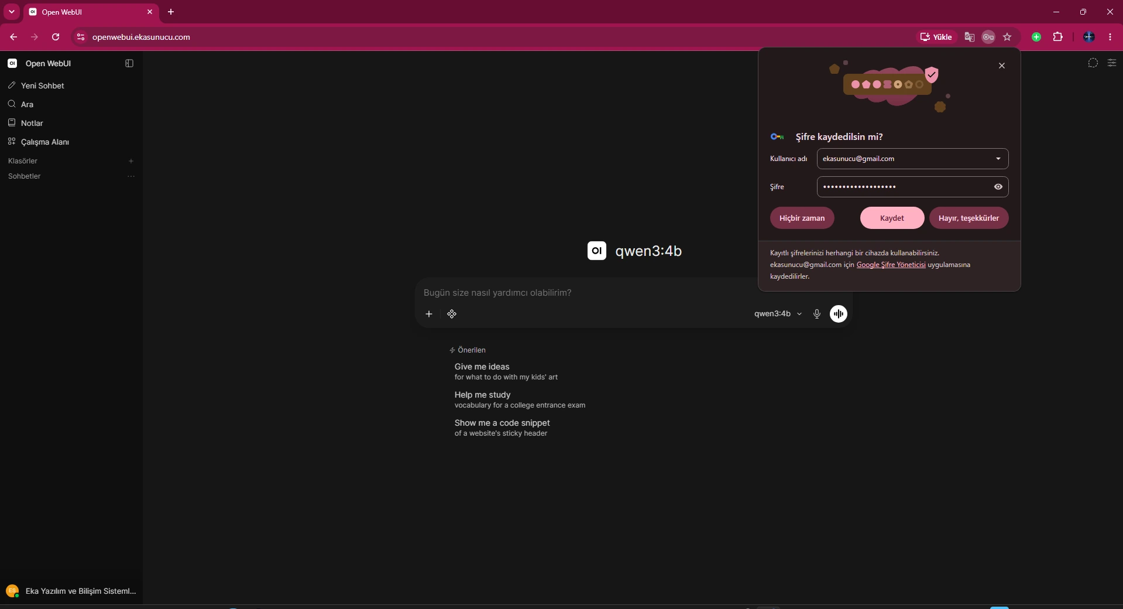Expand the Kullanıcı adı username dropdown
1123x609 pixels.
(998, 159)
